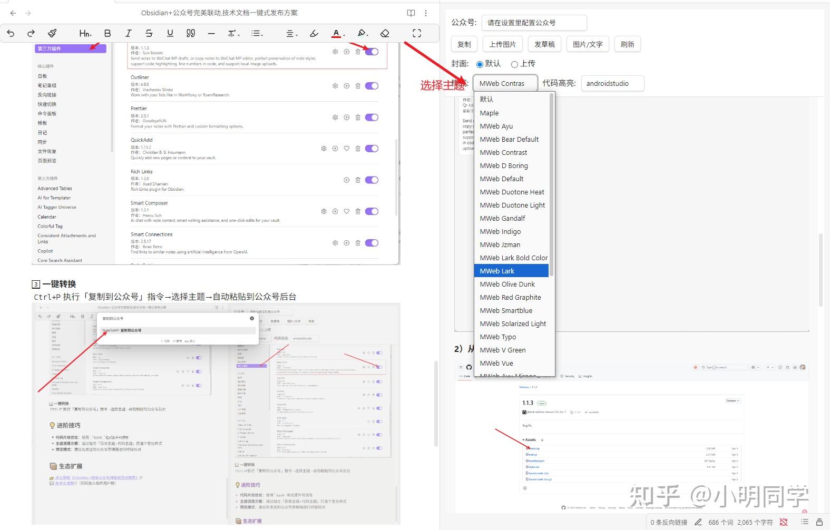830x530 pixels.
Task: Expand the font color dropdown arrow
Action: (x=344, y=35)
